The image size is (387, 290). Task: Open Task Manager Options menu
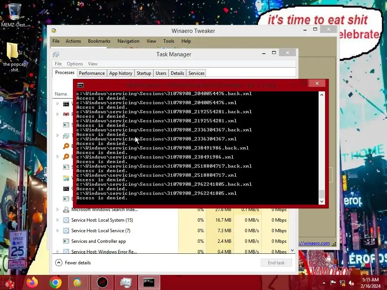pyautogui.click(x=75, y=64)
